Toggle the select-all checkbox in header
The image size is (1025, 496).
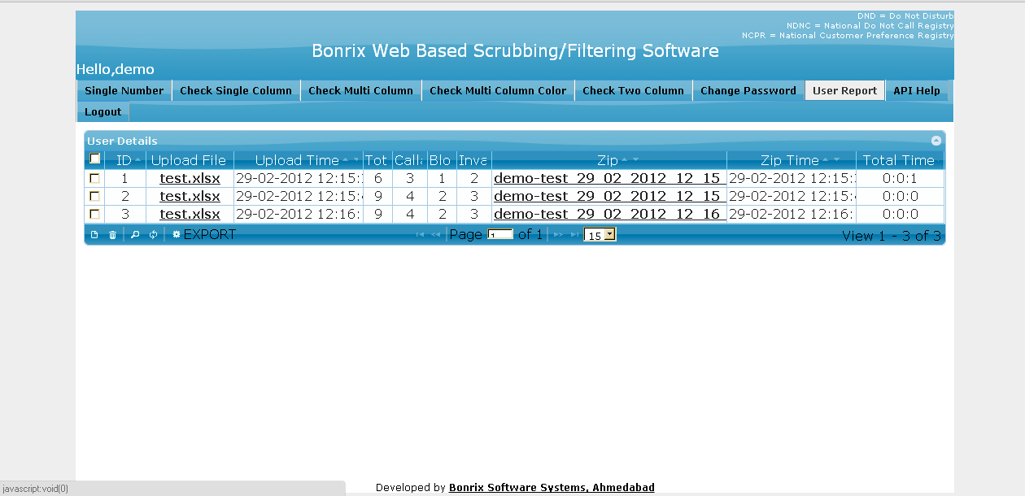coord(94,159)
